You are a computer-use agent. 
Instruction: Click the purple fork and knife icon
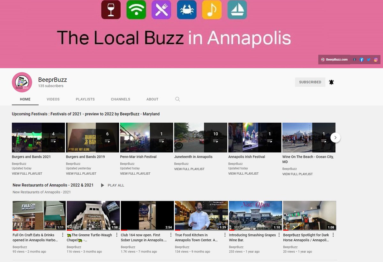(x=161, y=10)
